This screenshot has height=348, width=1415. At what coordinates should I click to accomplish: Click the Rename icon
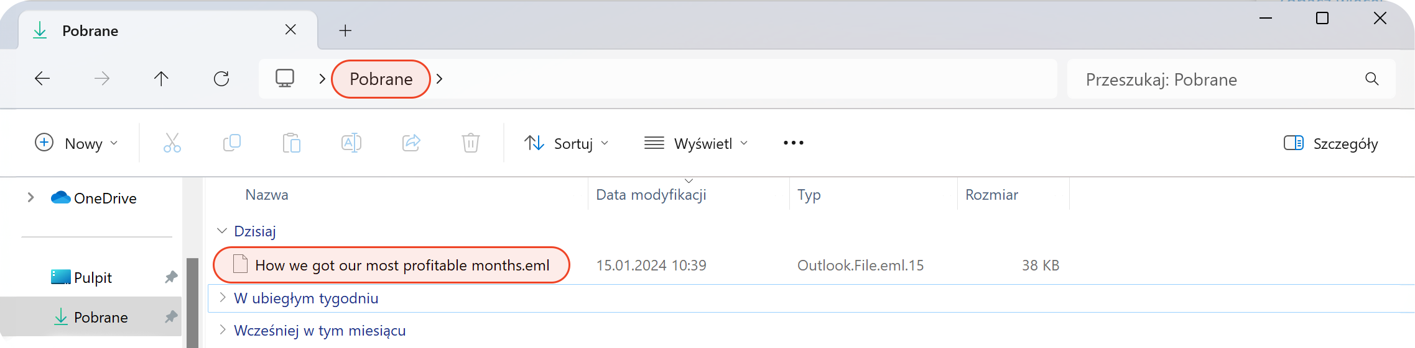(x=351, y=143)
